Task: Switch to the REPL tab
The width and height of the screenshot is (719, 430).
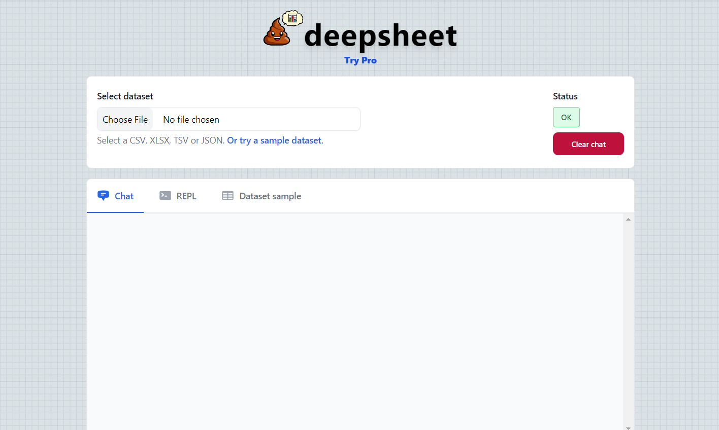Action: [186, 196]
